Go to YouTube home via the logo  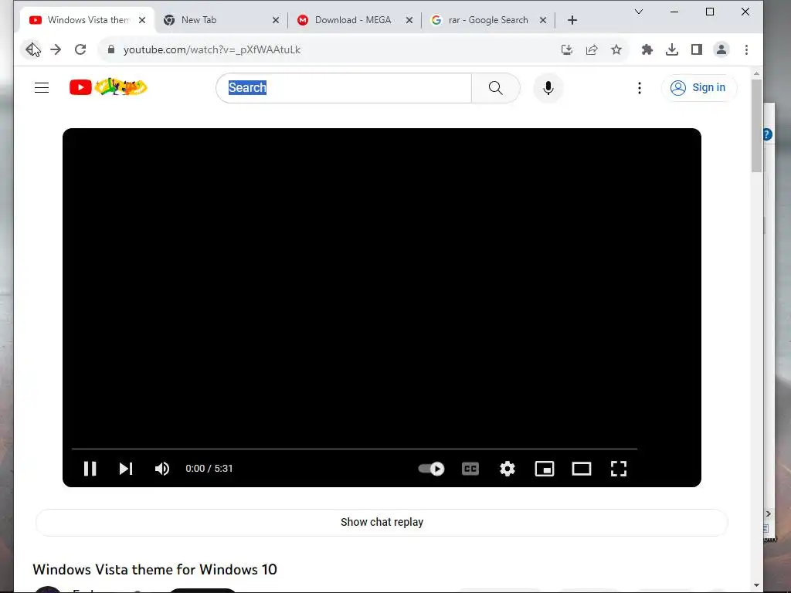[x=108, y=87]
